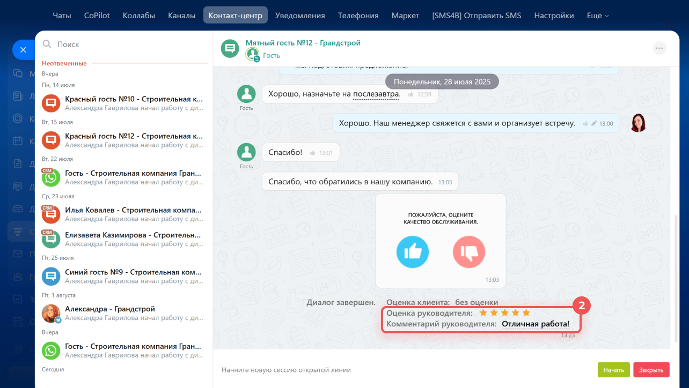This screenshot has height=388, width=689.
Task: Click the guest avatar beside Спасибо! message
Action: pyautogui.click(x=246, y=153)
